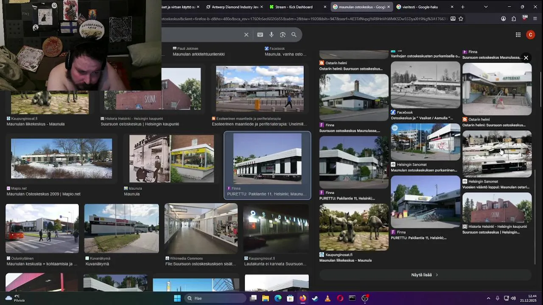Image resolution: width=543 pixels, height=305 pixels.
Task: Click the taskbar Hae search box
Action: point(216,298)
